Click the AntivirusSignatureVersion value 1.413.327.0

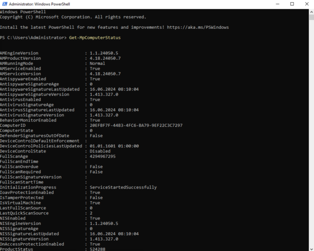[x=104, y=115]
